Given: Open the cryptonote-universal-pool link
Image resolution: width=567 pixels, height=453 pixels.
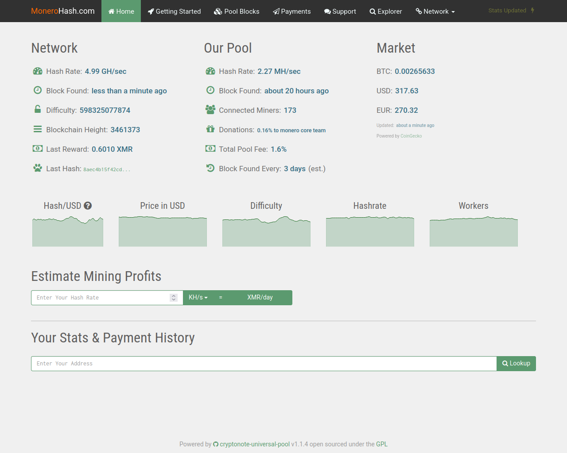Looking at the screenshot, I should pyautogui.click(x=255, y=444).
